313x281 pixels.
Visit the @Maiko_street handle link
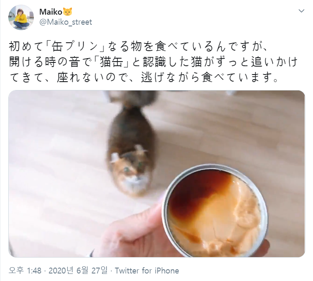(x=66, y=22)
